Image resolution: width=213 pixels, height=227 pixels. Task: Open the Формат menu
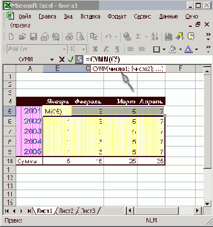coord(117,17)
